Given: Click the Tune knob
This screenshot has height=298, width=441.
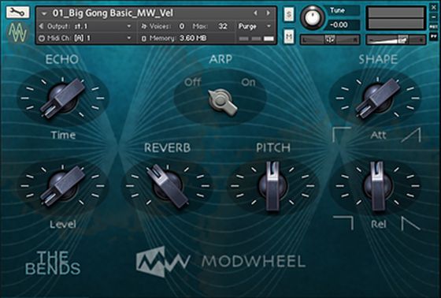Looking at the screenshot, I should point(312,17).
